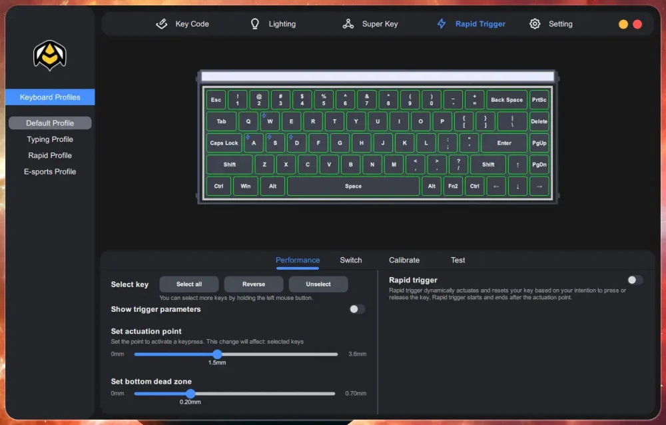666x425 pixels.
Task: Select the PgUp key
Action: 539,143
